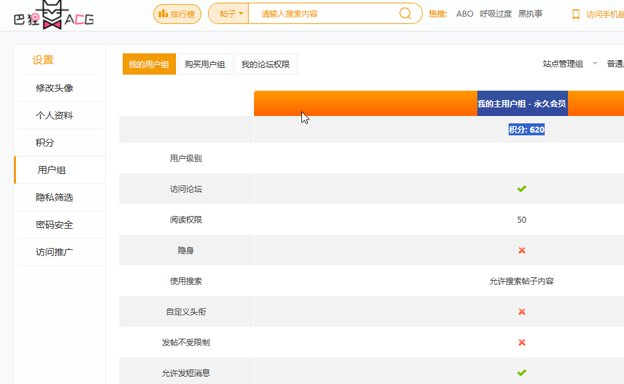This screenshot has width=624, height=384.
Task: Select 访问推广 in settings sidebar
Action: (54, 252)
